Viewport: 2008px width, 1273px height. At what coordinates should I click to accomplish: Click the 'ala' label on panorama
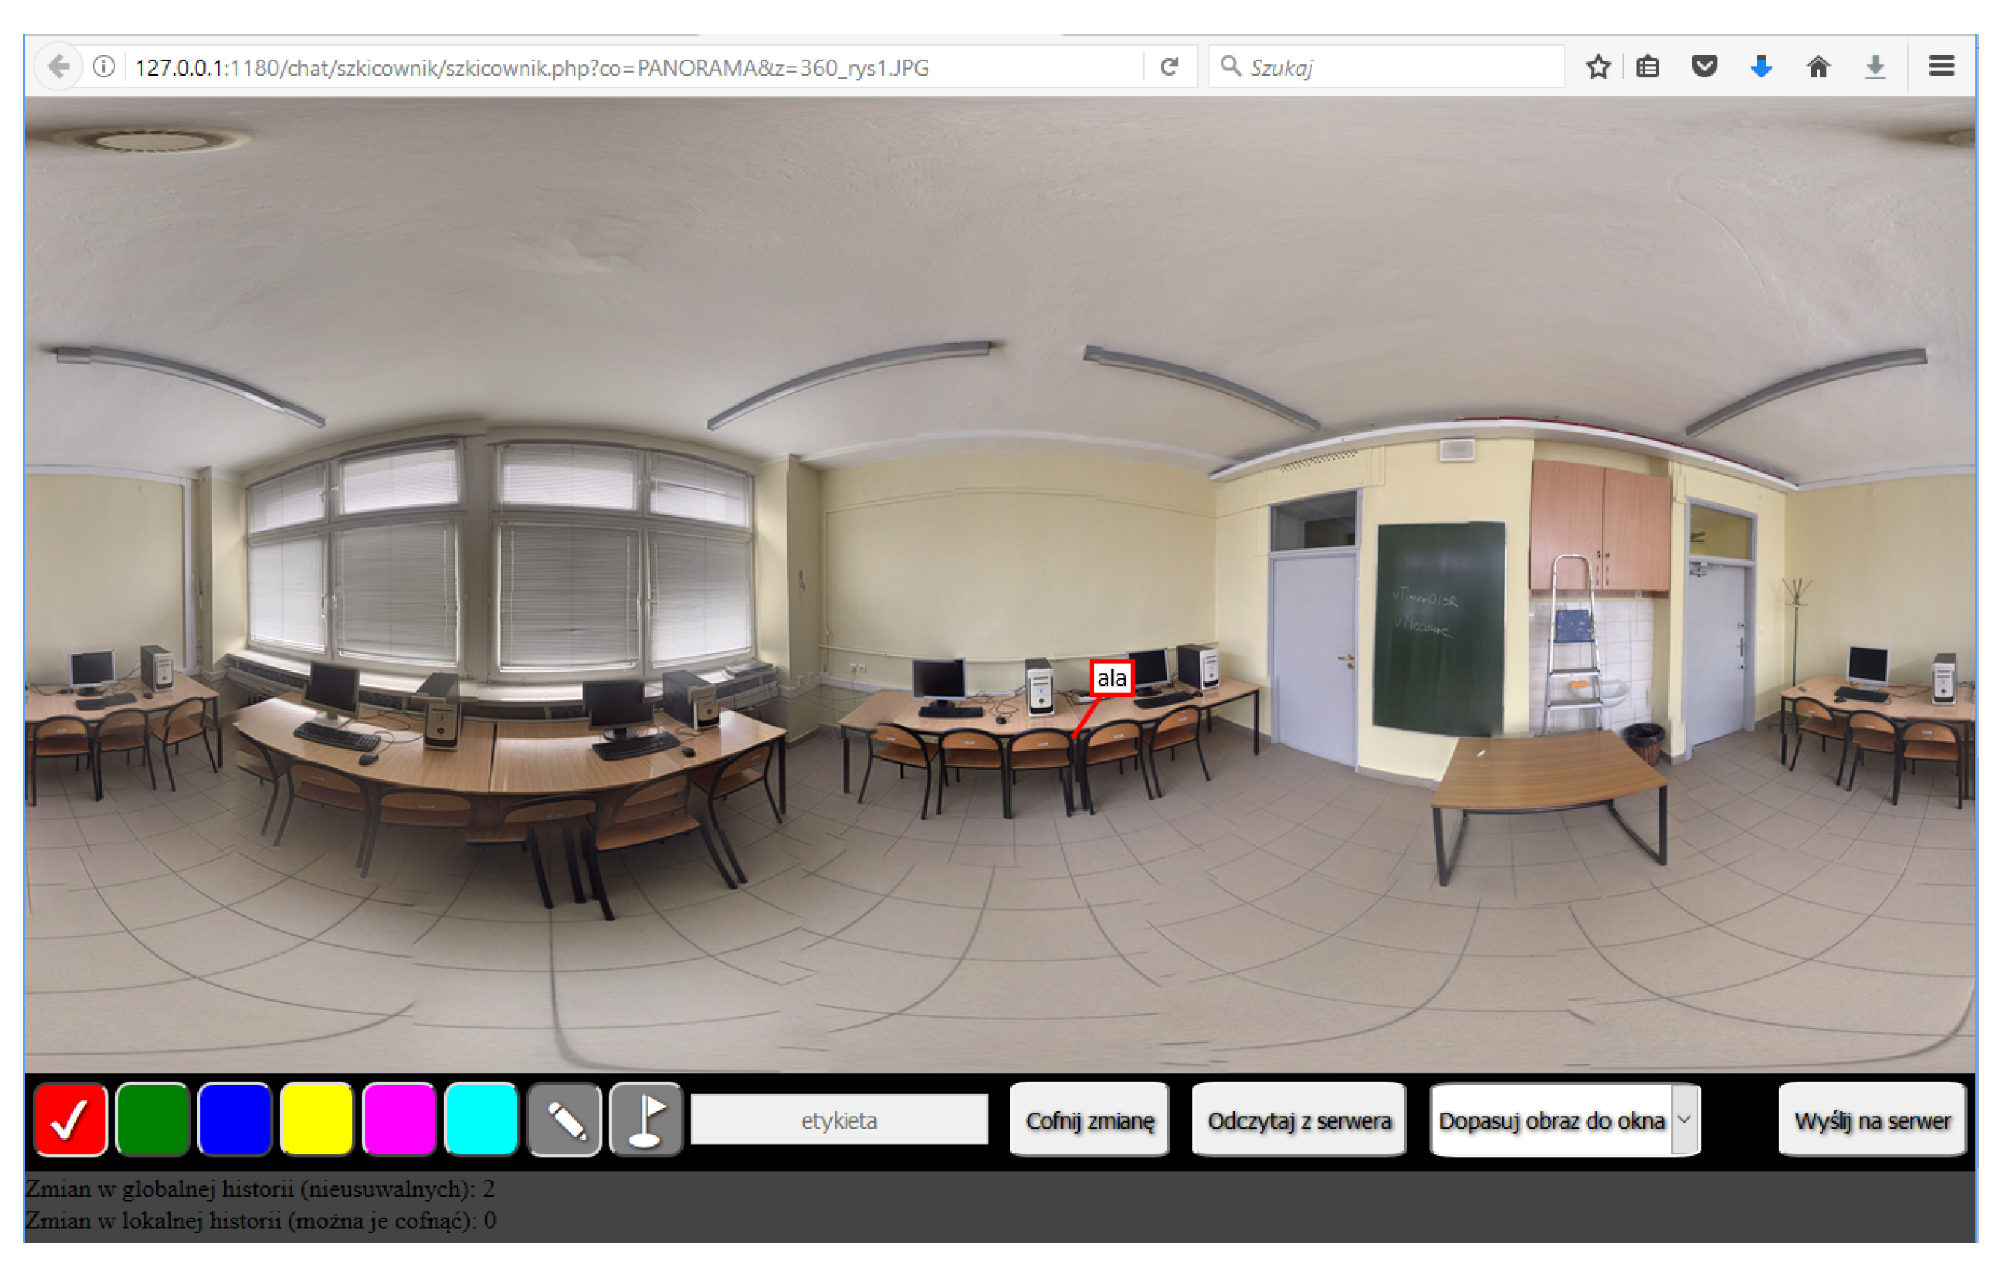point(1111,678)
